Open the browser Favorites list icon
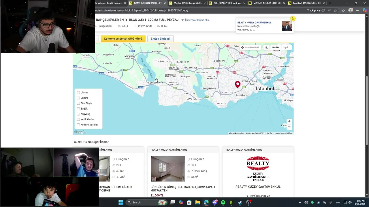 (x=344, y=10)
